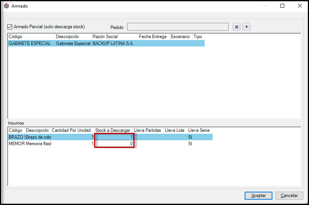This screenshot has height=205, width=309.
Task: Edit Stock a Descargar for BRAZO row
Action: pyautogui.click(x=114, y=137)
